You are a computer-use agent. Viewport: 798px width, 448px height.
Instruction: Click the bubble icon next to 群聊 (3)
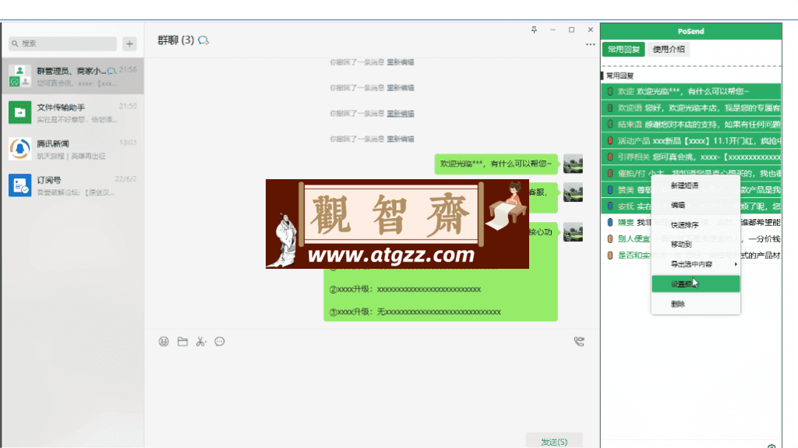(203, 41)
